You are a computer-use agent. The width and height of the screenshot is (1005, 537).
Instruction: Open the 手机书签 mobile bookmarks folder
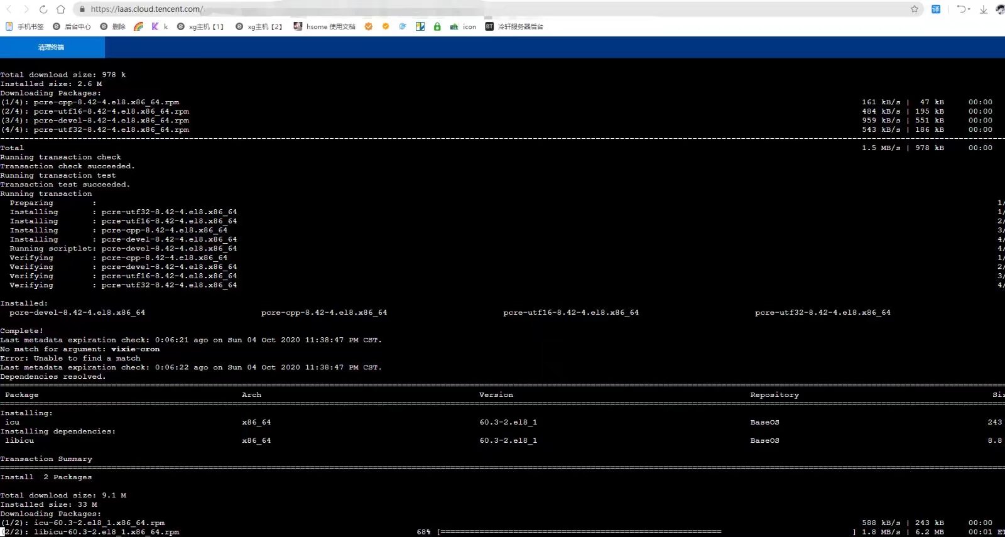(25, 26)
